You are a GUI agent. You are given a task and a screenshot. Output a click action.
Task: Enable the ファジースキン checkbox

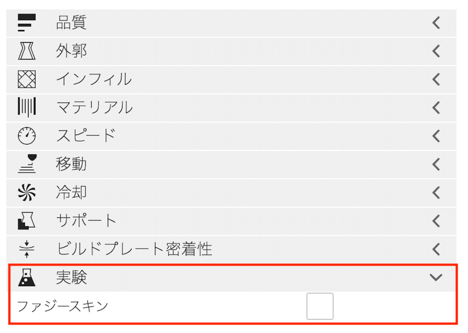pyautogui.click(x=320, y=306)
